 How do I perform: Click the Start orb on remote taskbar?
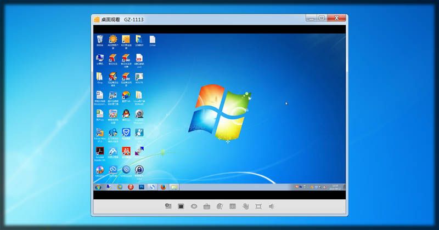[98, 187]
